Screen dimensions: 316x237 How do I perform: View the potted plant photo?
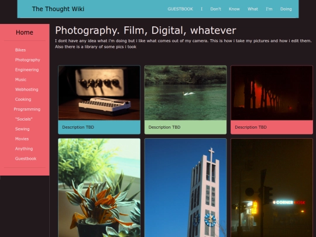(x=99, y=188)
